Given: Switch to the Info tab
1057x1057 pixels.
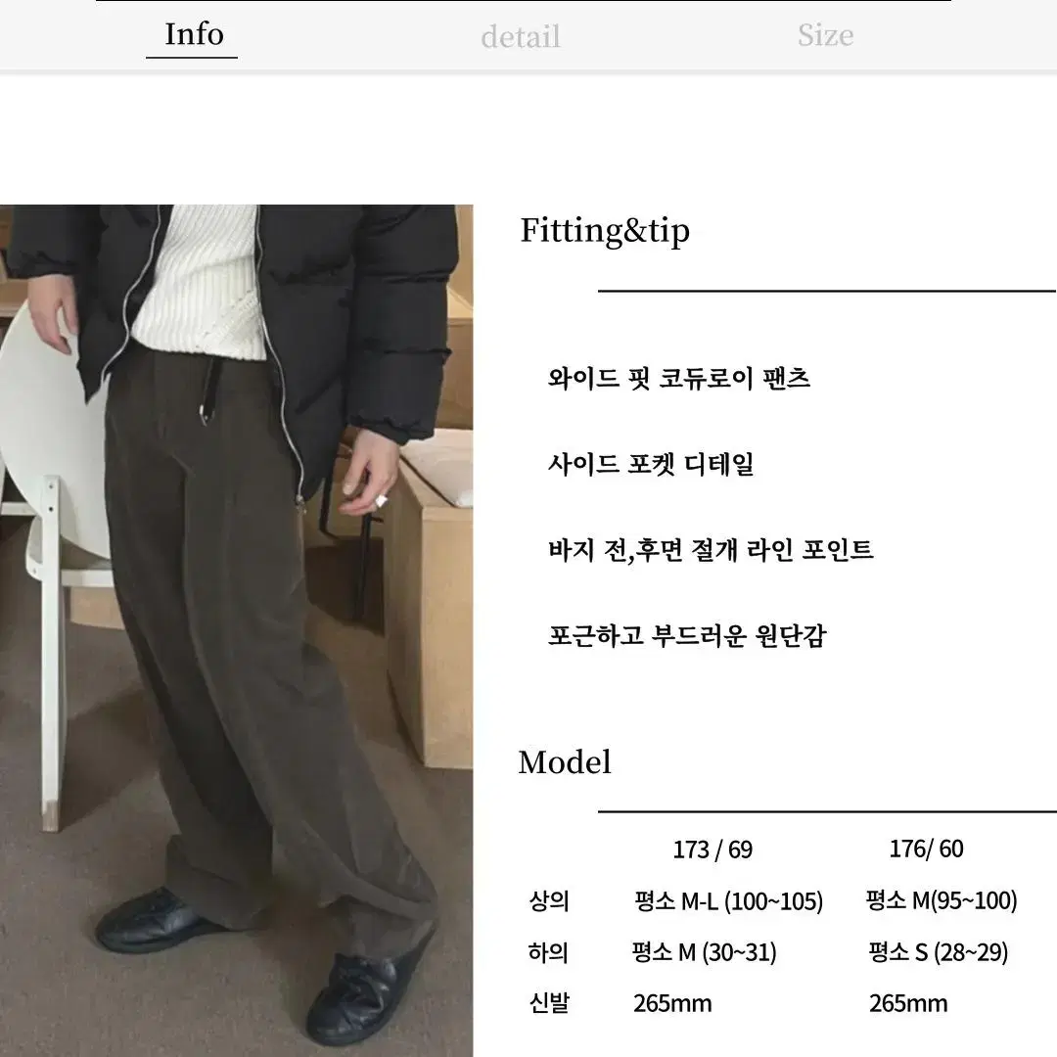Looking at the screenshot, I should pos(194,35).
